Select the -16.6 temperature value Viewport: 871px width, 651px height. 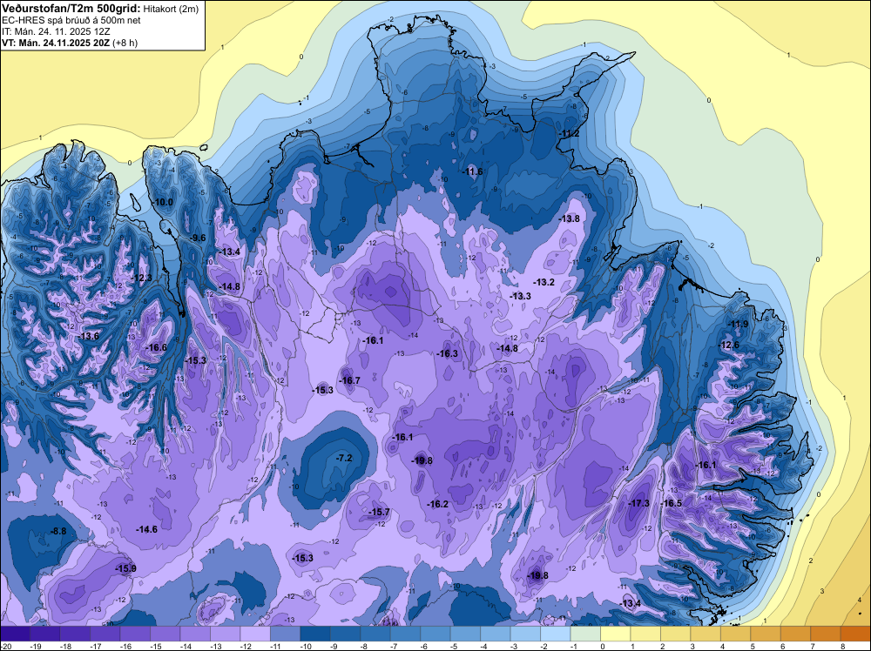(157, 347)
